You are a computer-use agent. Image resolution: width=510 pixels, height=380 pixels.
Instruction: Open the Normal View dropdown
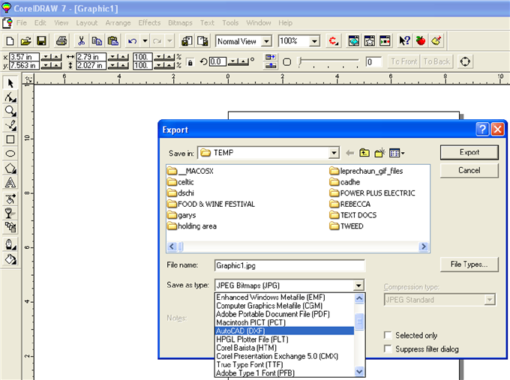pos(266,41)
